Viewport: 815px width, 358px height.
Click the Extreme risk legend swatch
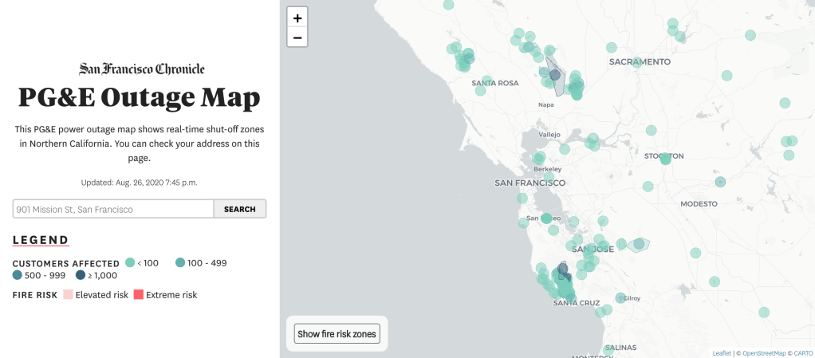pos(138,294)
